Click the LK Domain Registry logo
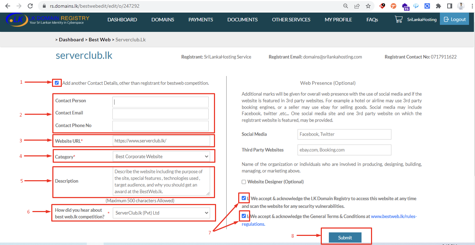Image resolution: width=475 pixels, height=245 pixels. tap(48, 20)
